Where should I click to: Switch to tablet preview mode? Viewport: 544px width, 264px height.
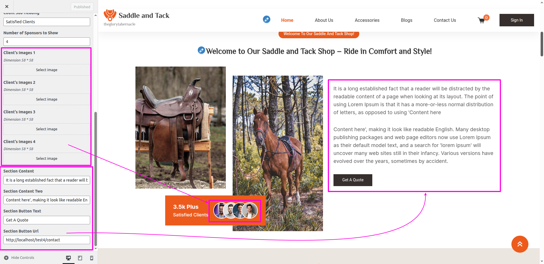pyautogui.click(x=80, y=258)
